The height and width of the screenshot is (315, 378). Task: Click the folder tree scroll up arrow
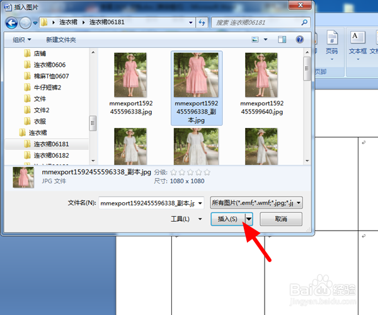tap(93, 52)
